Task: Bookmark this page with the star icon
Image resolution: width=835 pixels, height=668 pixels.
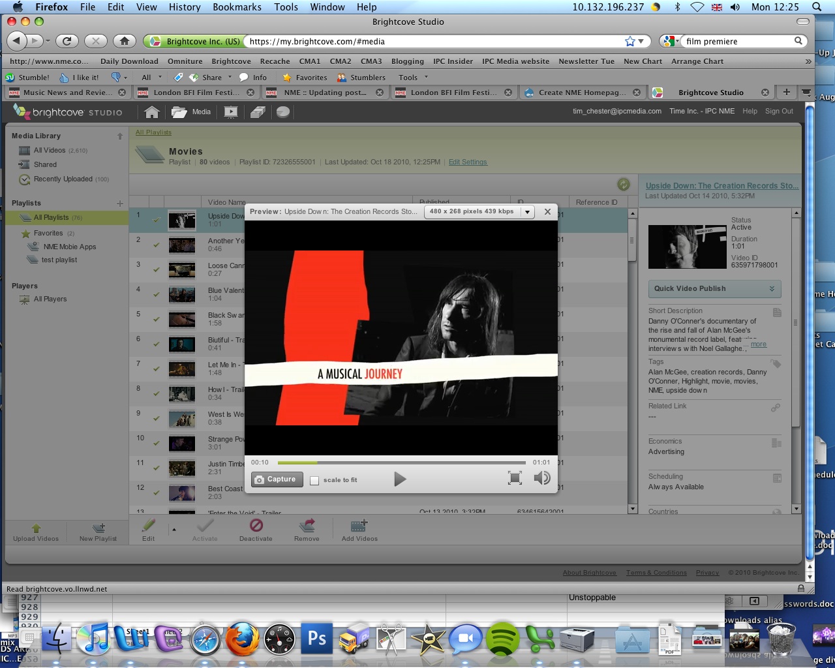Action: pos(630,41)
